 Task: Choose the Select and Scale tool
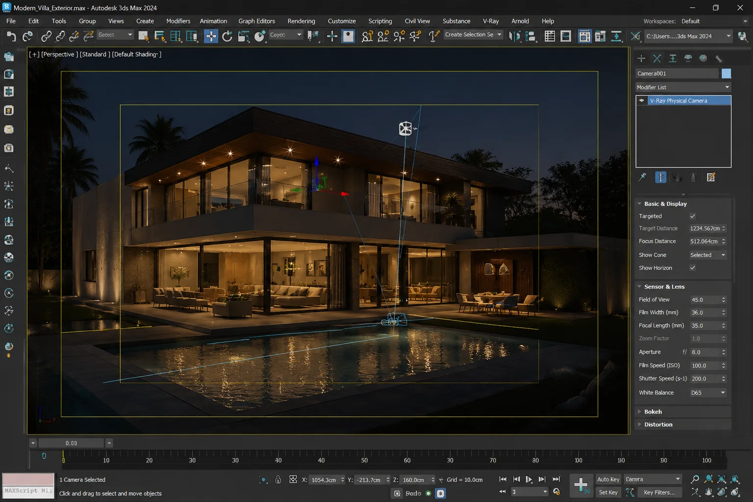(244, 36)
